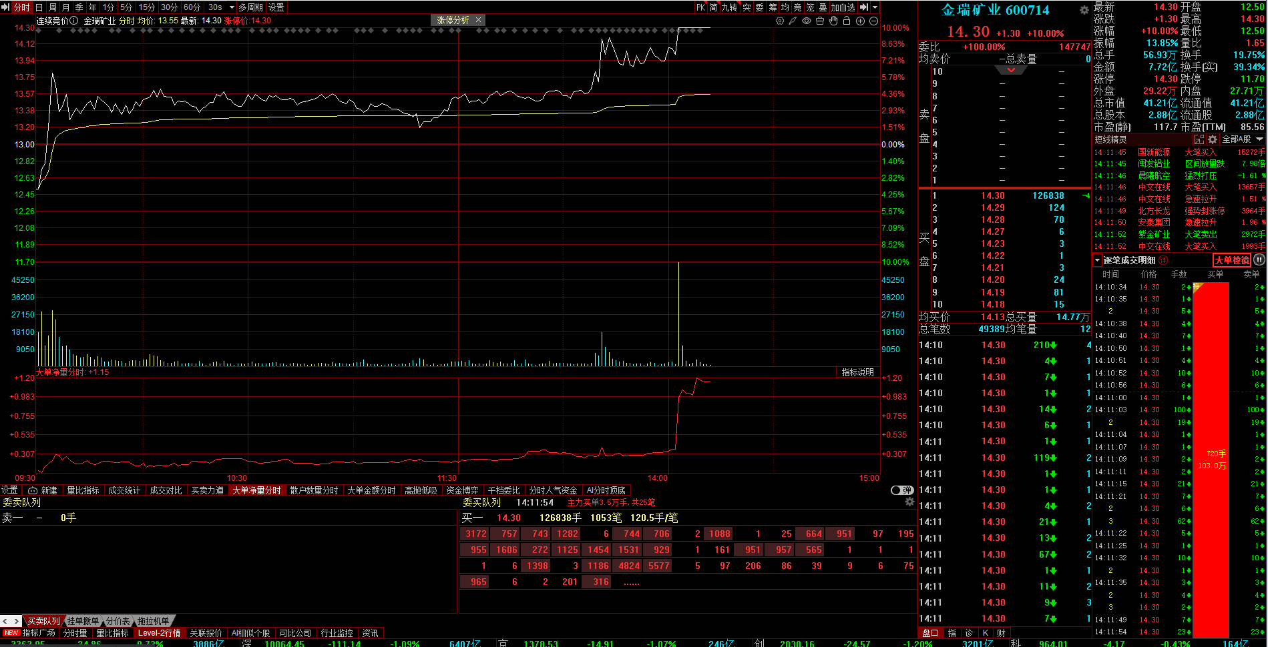Select the hand pan tool icon
The width and height of the screenshot is (1268, 647).
[x=833, y=21]
